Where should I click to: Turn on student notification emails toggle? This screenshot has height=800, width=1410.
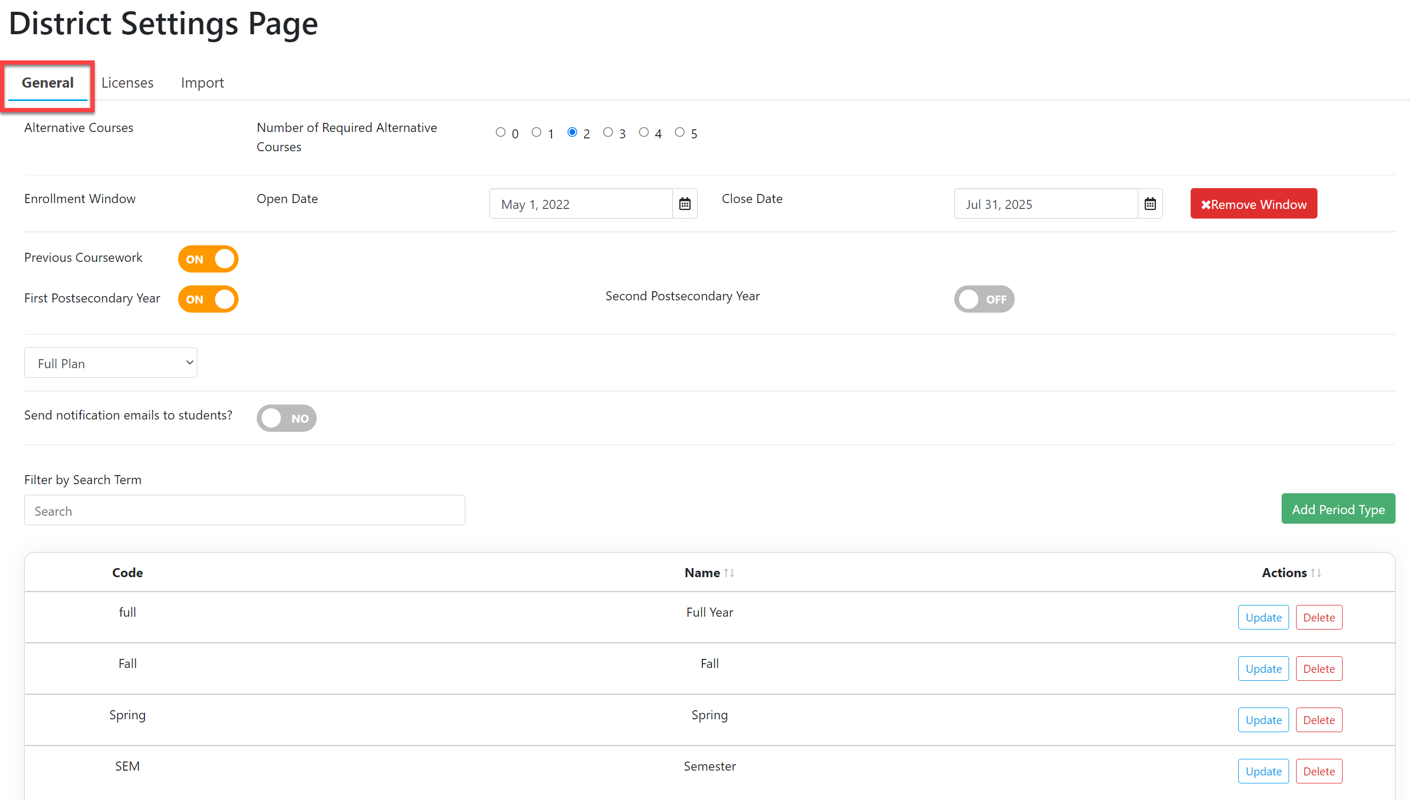click(x=287, y=418)
